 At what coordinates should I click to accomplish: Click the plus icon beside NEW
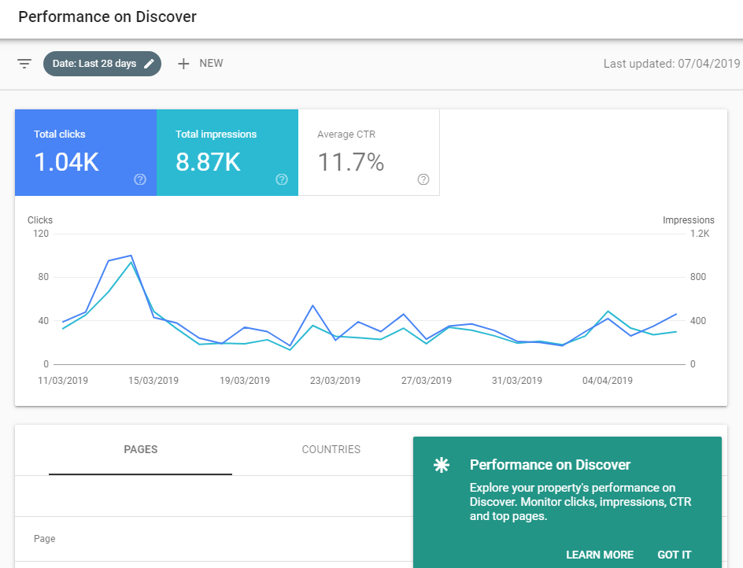pyautogui.click(x=183, y=64)
